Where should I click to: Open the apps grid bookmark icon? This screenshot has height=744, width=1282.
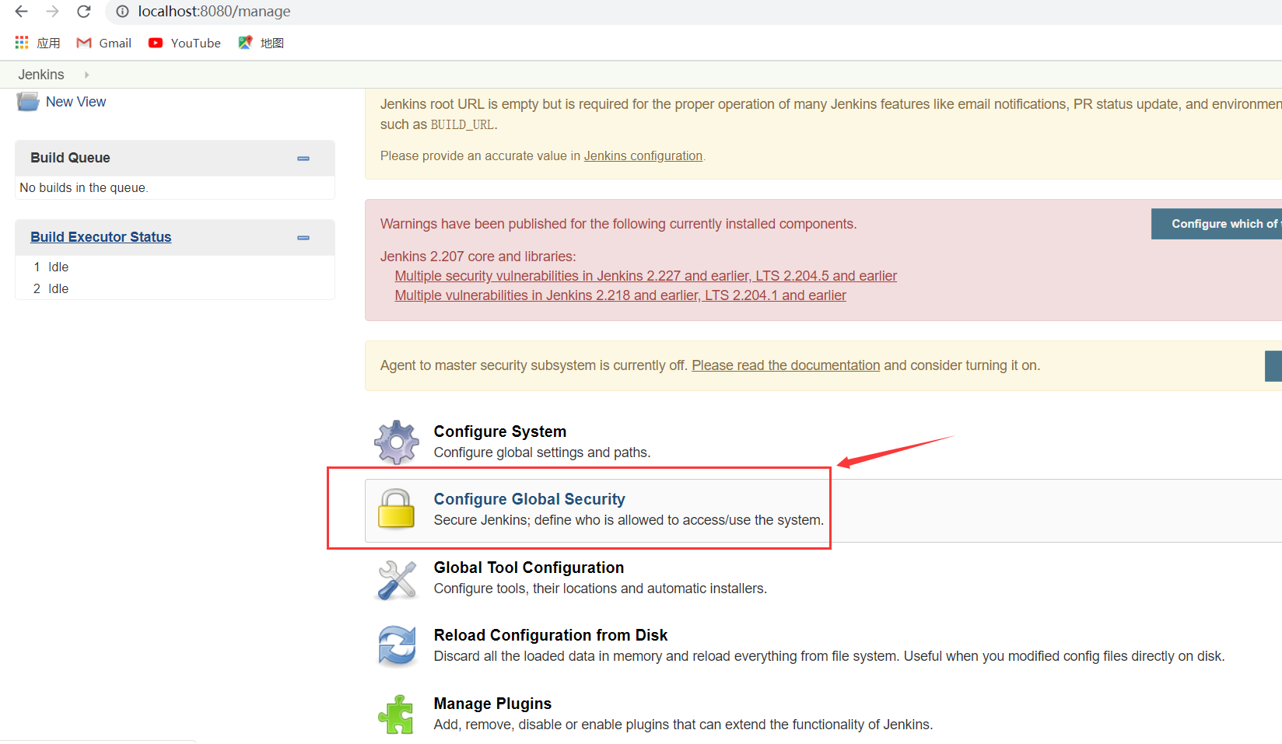[x=22, y=43]
